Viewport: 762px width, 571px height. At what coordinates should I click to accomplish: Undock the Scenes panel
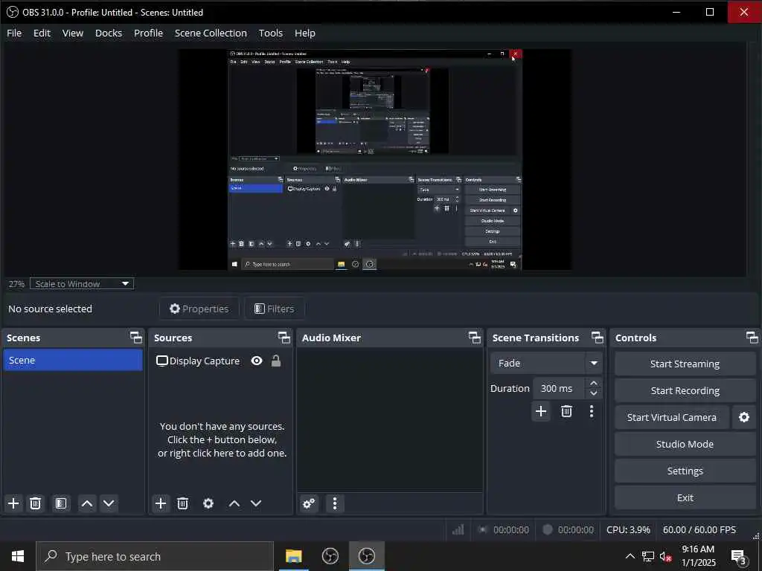coord(136,338)
